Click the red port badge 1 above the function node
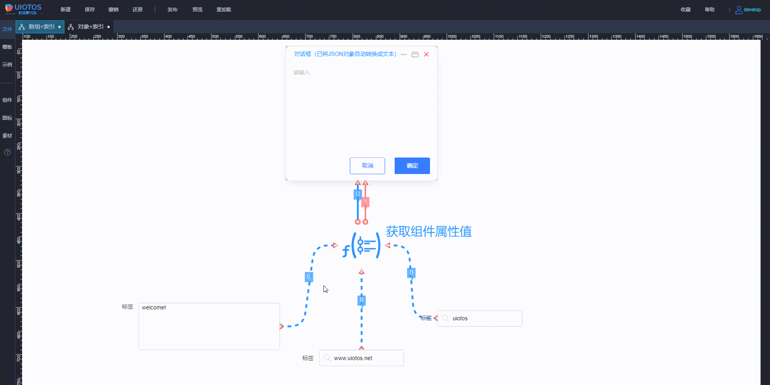The image size is (770, 385). (365, 202)
